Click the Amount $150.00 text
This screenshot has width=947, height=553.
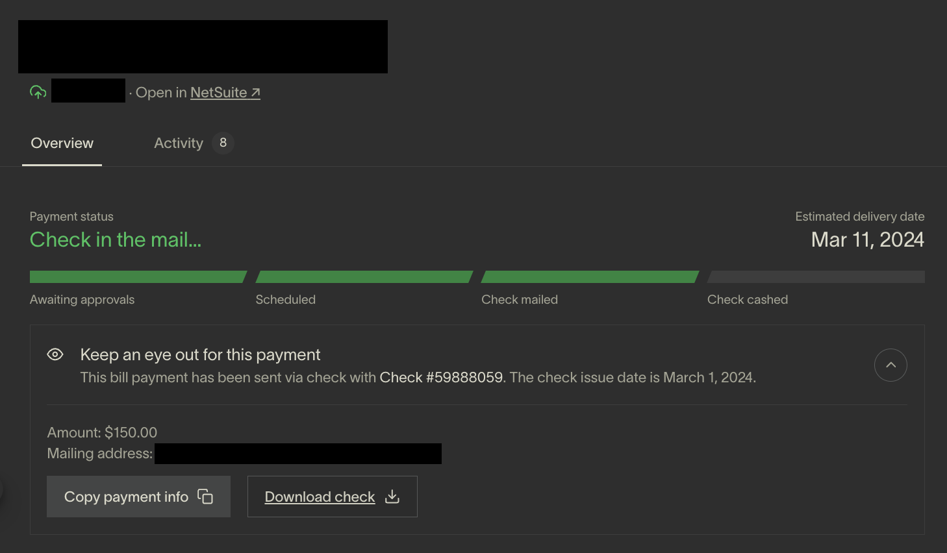tap(102, 432)
